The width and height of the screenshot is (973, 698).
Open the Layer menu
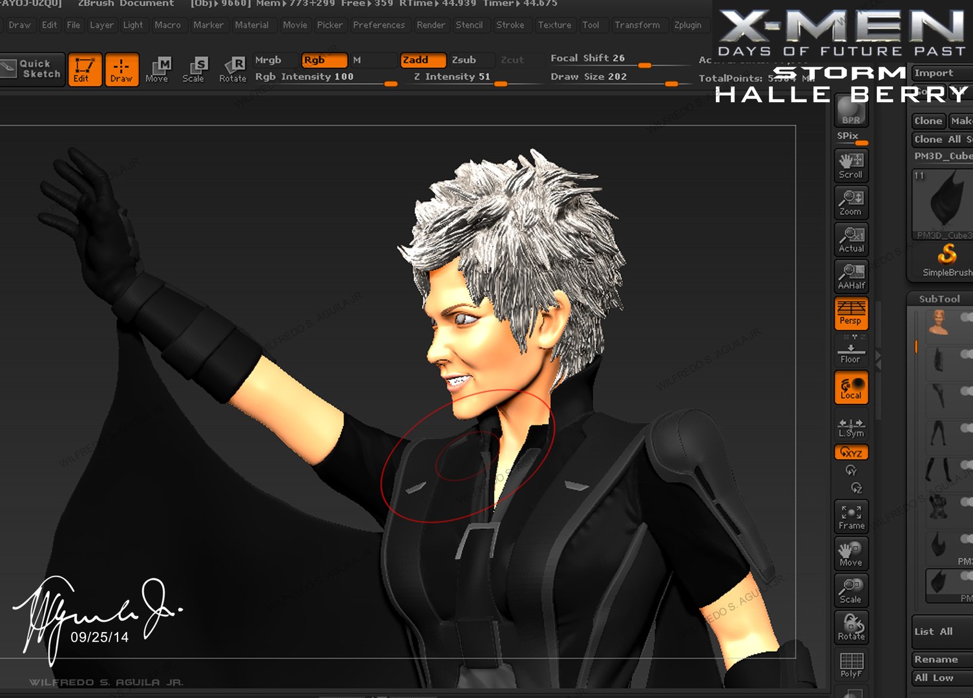coord(101,25)
